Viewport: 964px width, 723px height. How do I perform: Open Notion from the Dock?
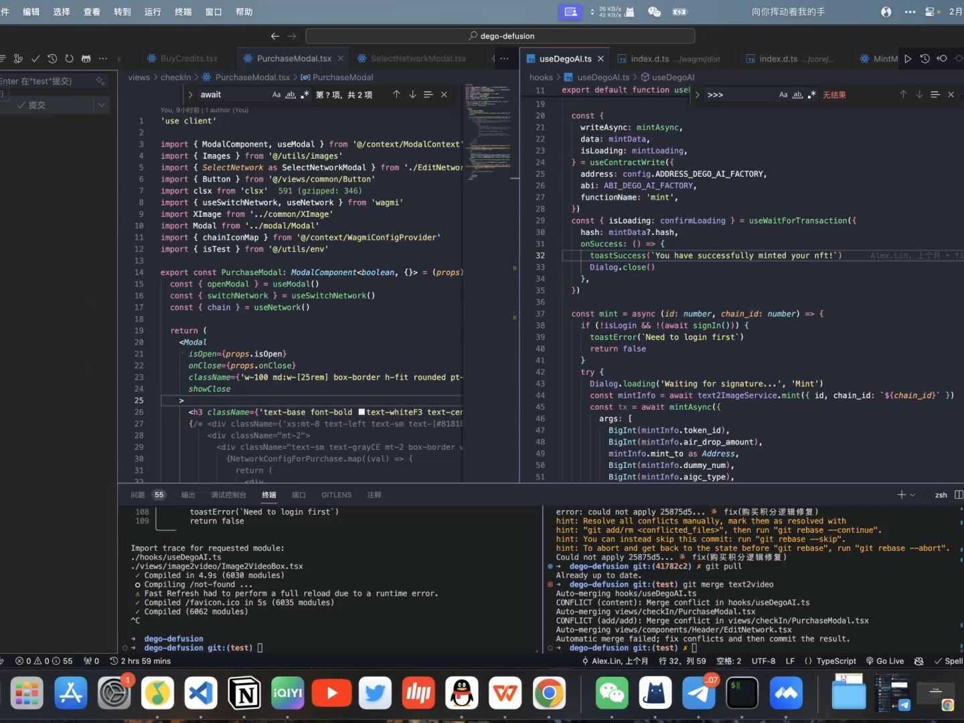click(244, 693)
